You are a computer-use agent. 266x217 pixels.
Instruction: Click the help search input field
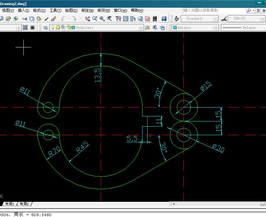pyautogui.click(x=214, y=10)
